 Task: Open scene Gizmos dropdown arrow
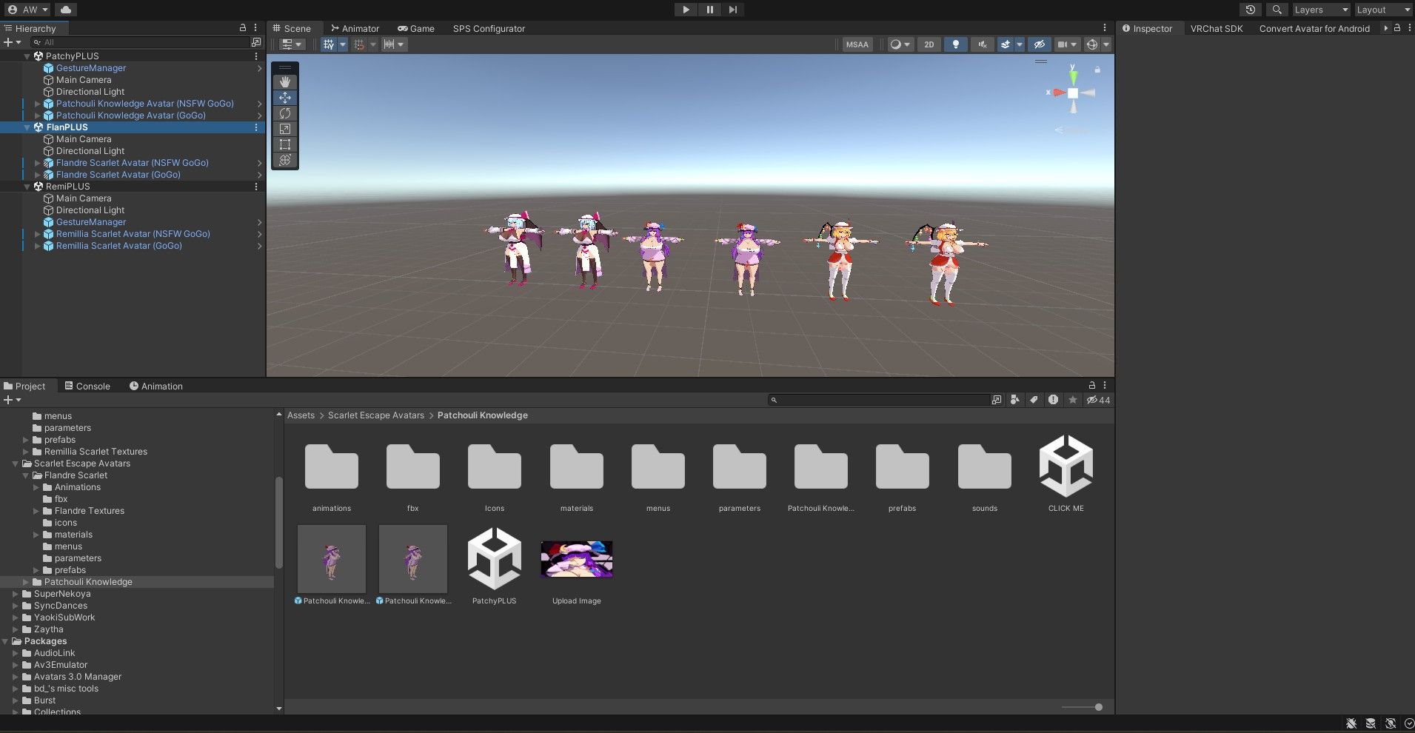tap(1106, 44)
